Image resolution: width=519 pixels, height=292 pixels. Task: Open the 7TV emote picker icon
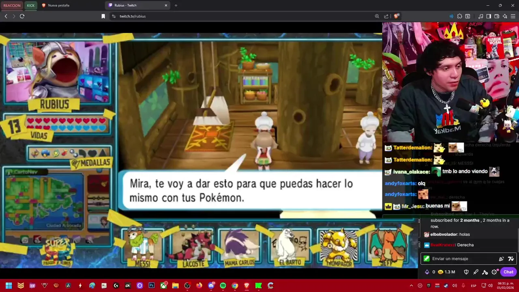(x=511, y=259)
